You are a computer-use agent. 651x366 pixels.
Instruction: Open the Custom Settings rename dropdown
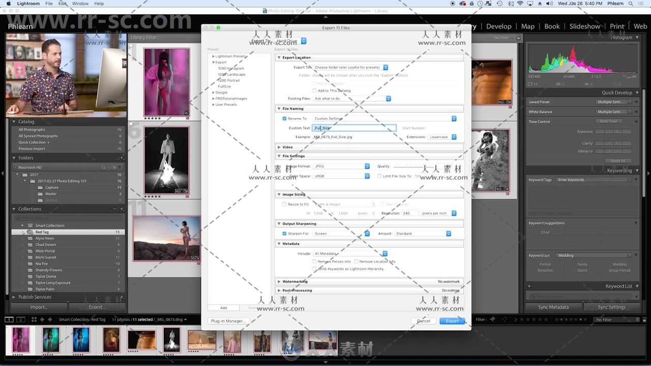(385, 118)
